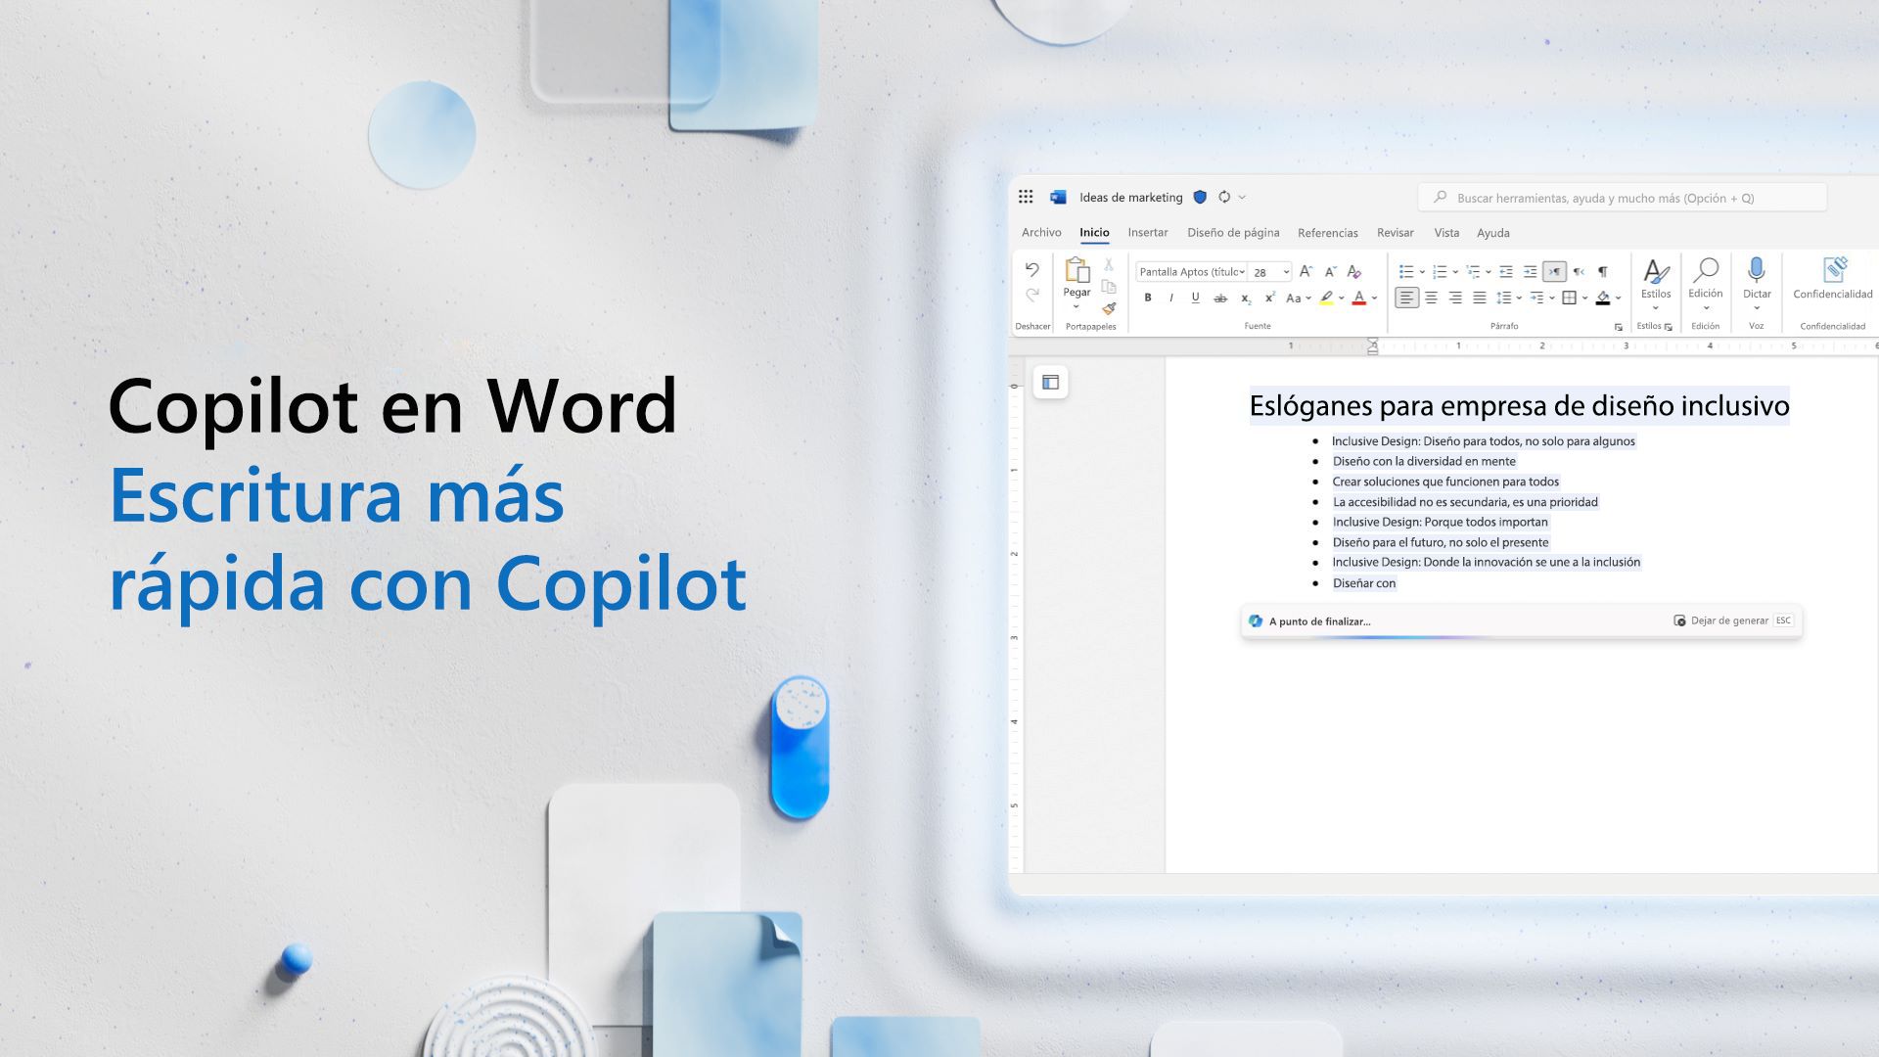Copy selection using the copy icon

pyautogui.click(x=1109, y=287)
